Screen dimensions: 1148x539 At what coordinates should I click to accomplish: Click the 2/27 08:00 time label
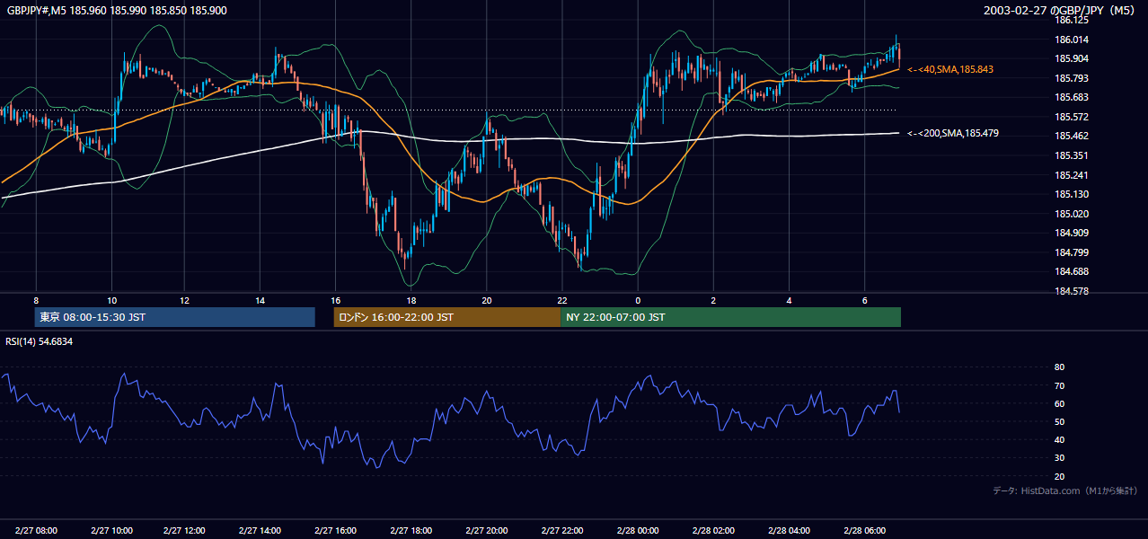click(x=36, y=531)
